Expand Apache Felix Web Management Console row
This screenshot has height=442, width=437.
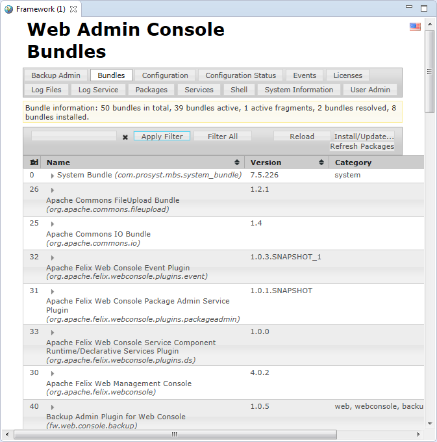[53, 373]
